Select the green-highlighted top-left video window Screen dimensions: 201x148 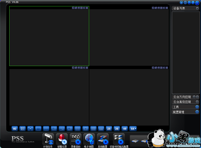(x=49, y=36)
